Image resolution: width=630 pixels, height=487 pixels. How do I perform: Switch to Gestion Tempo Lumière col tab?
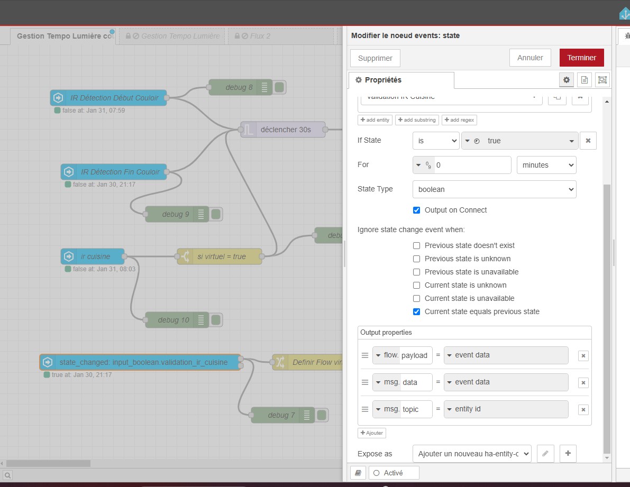point(63,36)
